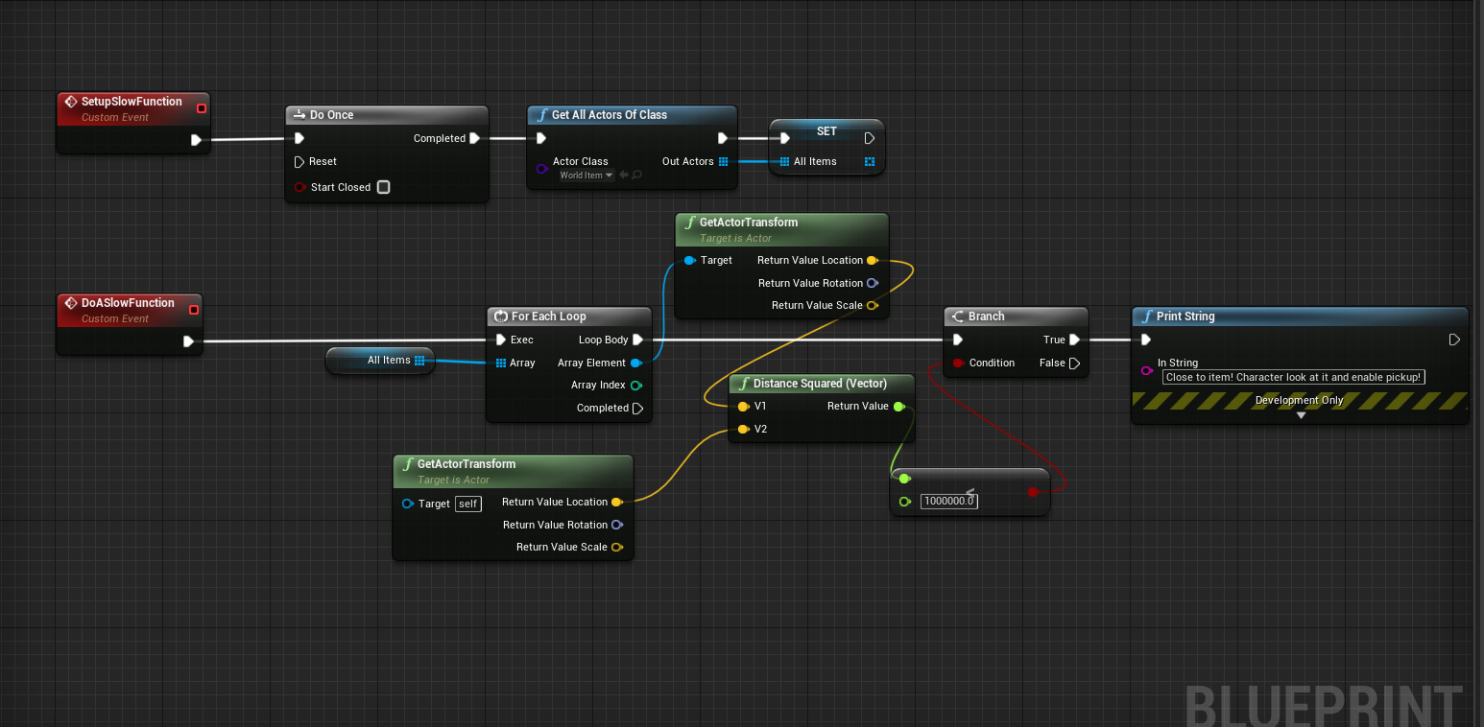Click the Do Once Completed exec pin

(x=474, y=138)
